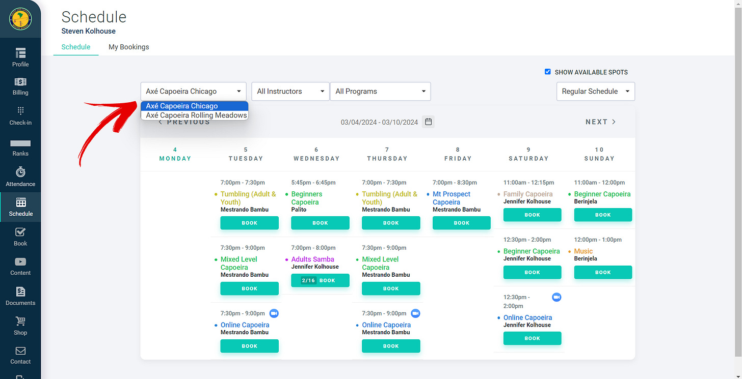
Task: Open Sunday Music class title link
Action: 584,251
